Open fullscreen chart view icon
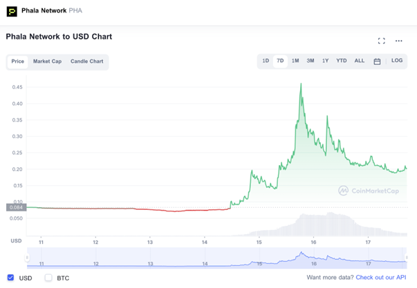This screenshot has height=288, width=417. pos(381,41)
